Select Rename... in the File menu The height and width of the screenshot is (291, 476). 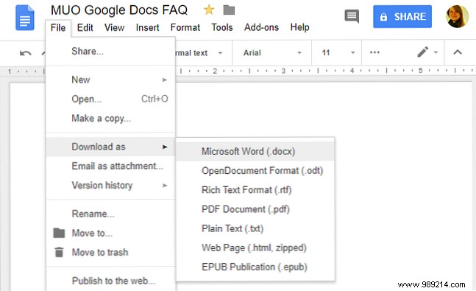[110, 214]
